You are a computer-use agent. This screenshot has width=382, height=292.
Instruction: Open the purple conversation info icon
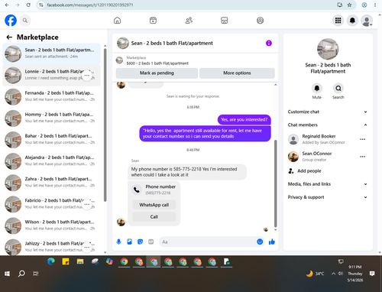click(269, 43)
